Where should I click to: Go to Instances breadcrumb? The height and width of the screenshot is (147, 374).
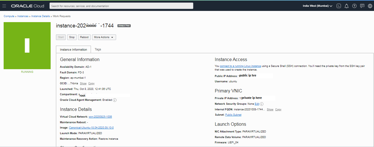pyautogui.click(x=23, y=16)
